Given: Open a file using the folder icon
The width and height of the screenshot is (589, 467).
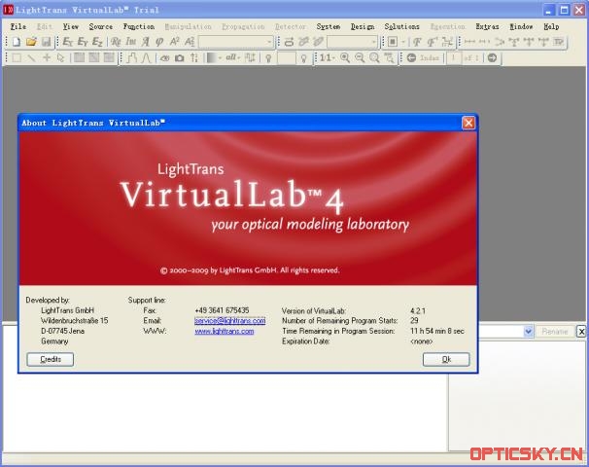Looking at the screenshot, I should pos(31,42).
